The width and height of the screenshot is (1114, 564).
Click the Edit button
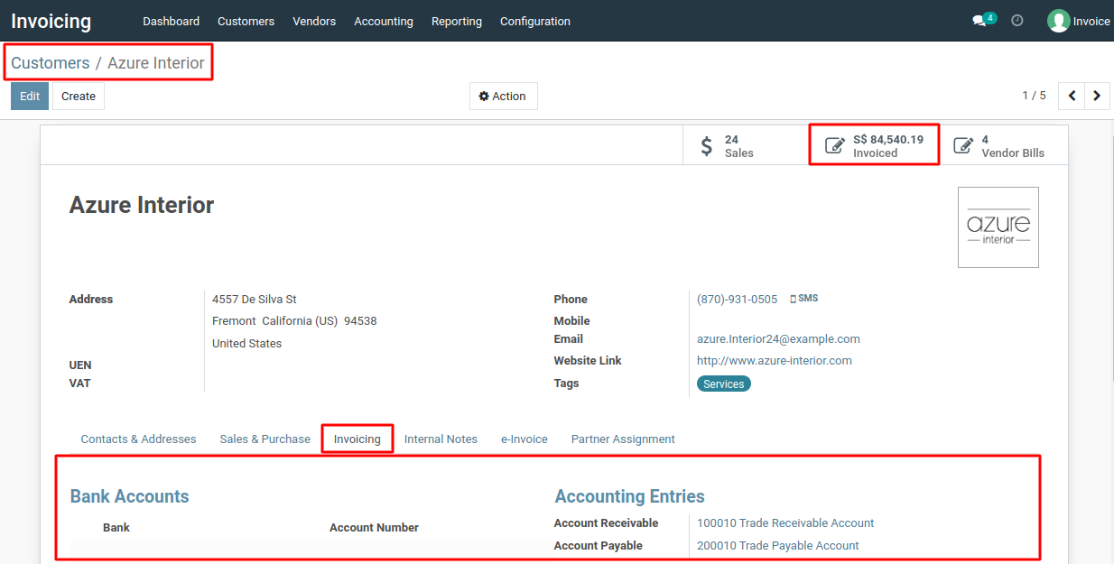click(x=30, y=97)
